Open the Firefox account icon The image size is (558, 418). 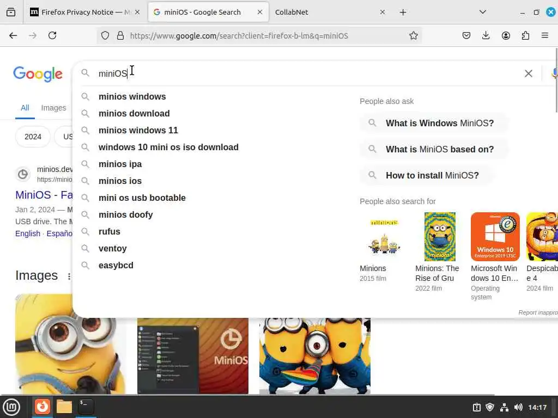pos(506,35)
